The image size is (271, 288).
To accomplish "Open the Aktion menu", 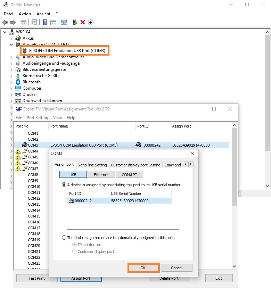I will (25, 14).
